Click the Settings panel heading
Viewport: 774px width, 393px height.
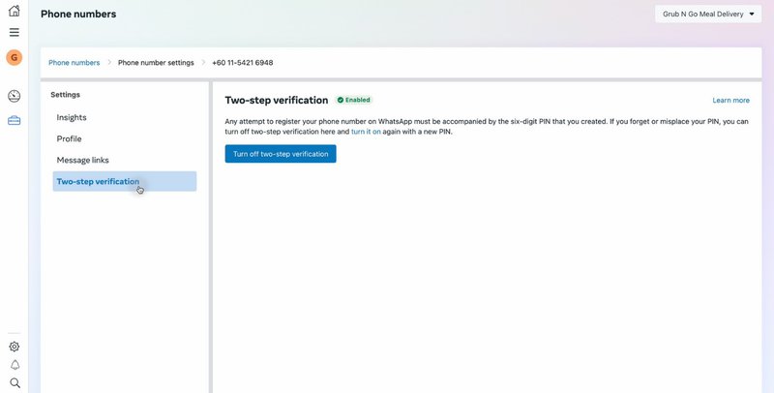click(x=65, y=95)
